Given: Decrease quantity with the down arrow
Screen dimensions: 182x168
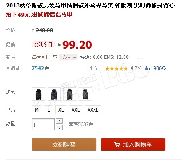Looking at the screenshot, I should click(x=59, y=128).
